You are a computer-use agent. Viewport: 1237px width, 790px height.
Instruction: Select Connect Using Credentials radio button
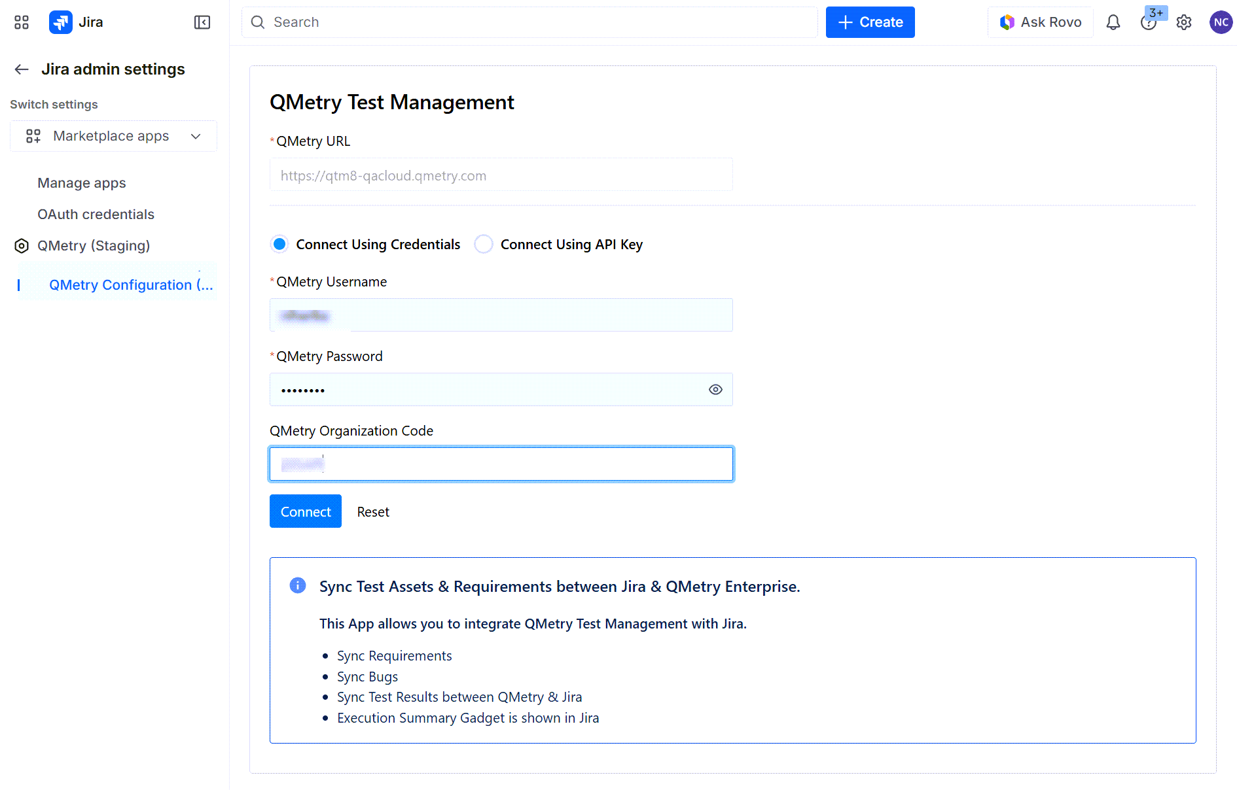pyautogui.click(x=279, y=245)
